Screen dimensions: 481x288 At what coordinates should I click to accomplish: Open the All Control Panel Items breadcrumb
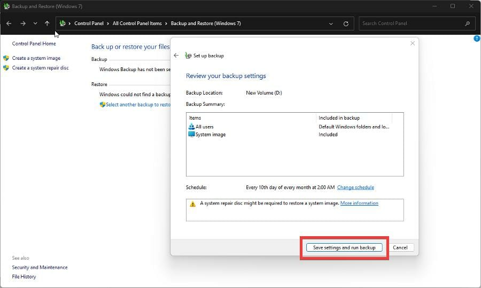137,24
